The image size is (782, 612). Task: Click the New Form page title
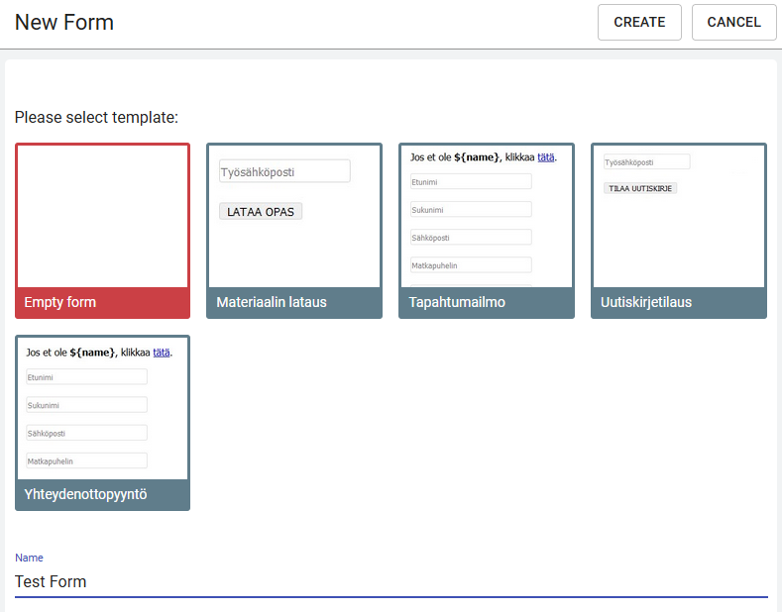64,23
